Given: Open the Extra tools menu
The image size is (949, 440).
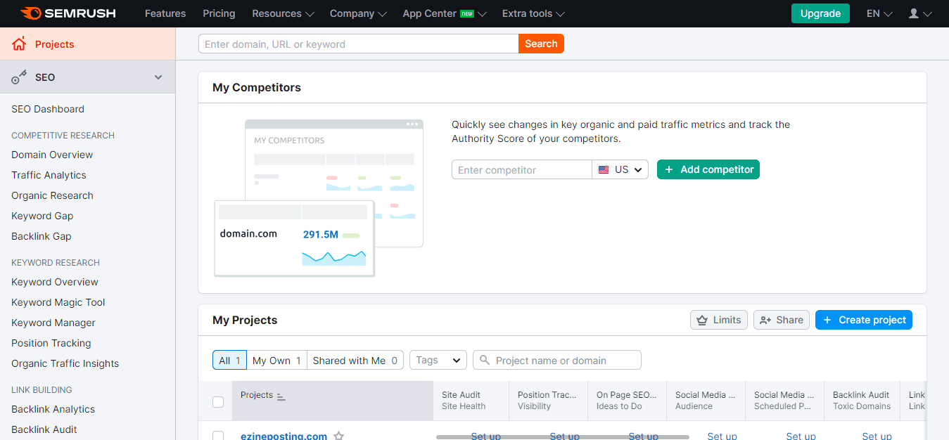Looking at the screenshot, I should (x=533, y=13).
